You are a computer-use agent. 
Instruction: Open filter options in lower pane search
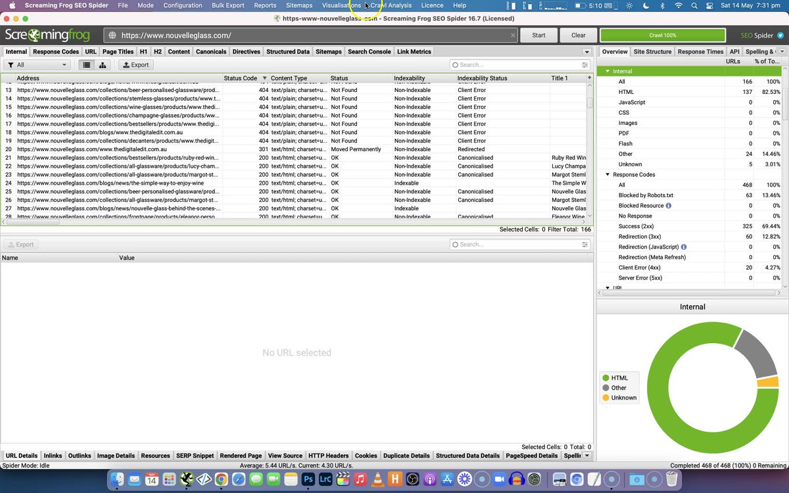tap(585, 245)
